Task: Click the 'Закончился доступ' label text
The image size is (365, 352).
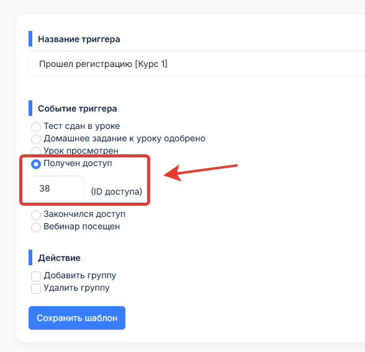Action: [x=84, y=214]
